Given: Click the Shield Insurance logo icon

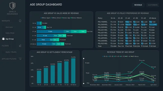Looking at the screenshot, I should coord(12,6).
